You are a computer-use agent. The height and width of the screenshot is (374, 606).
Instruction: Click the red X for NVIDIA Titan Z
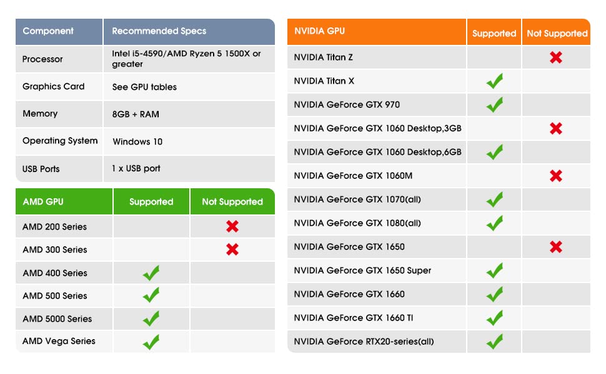556,57
